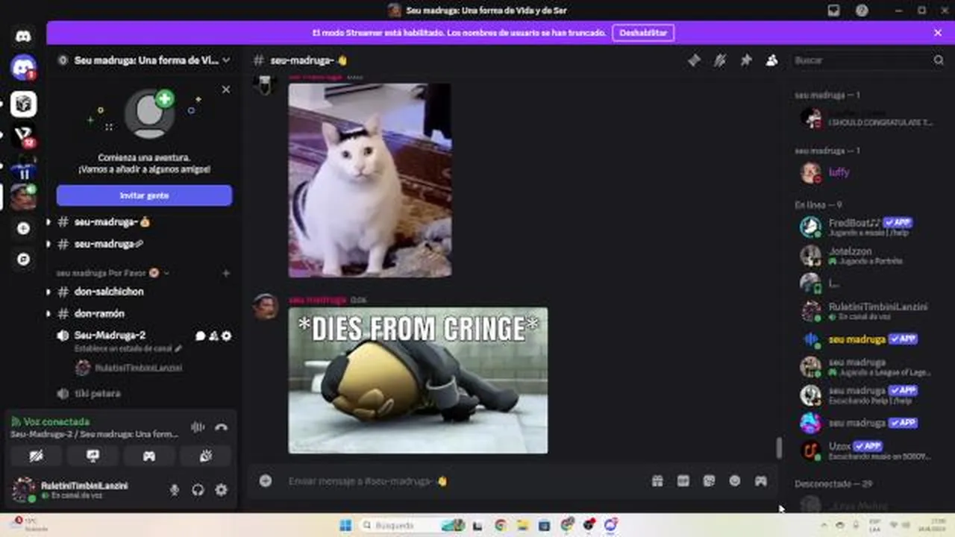Turn on camera in voice panel
955x537 pixels.
[36, 456]
